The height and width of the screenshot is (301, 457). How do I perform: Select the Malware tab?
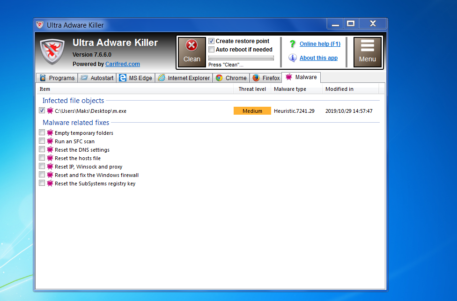pyautogui.click(x=301, y=77)
